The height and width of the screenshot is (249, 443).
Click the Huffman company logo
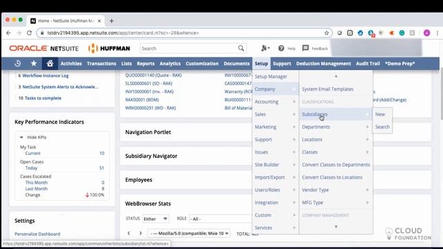pos(109,48)
